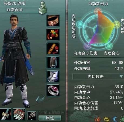The width and height of the screenshot is (124, 122).
Task: Click the 属性 attributes button
Action: point(50,118)
